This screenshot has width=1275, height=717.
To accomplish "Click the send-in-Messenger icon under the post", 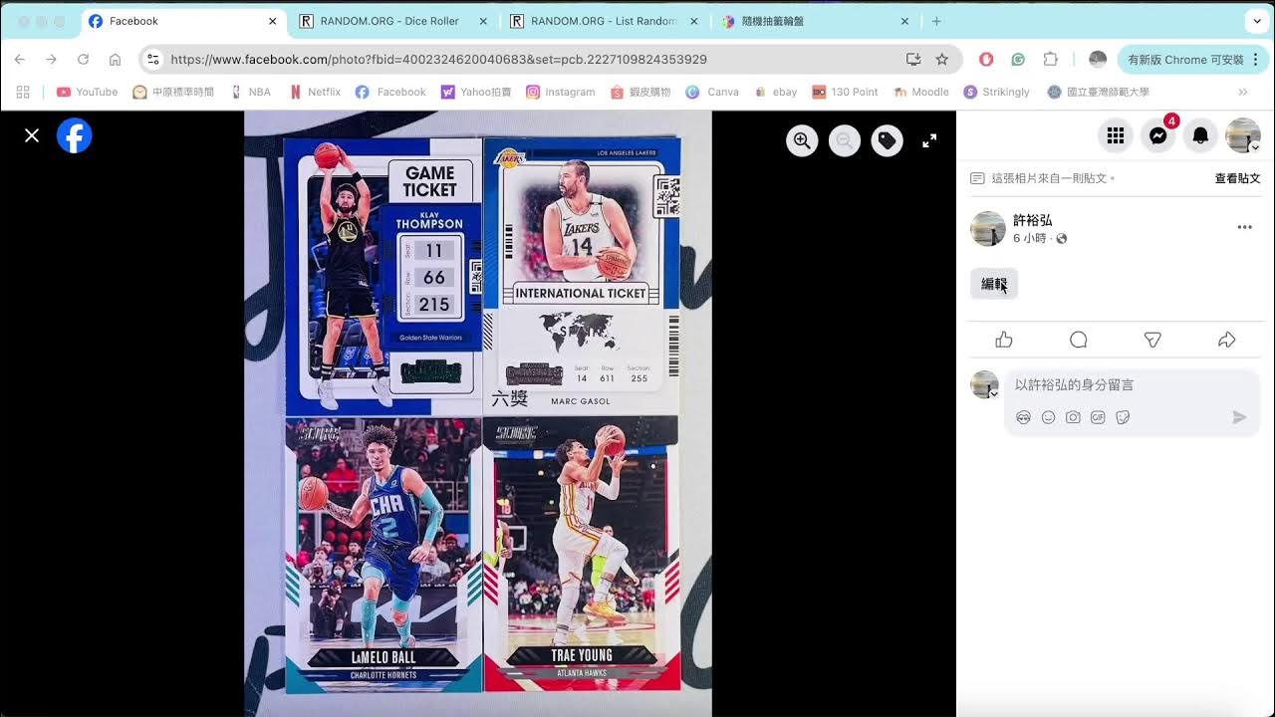I will click(1152, 340).
